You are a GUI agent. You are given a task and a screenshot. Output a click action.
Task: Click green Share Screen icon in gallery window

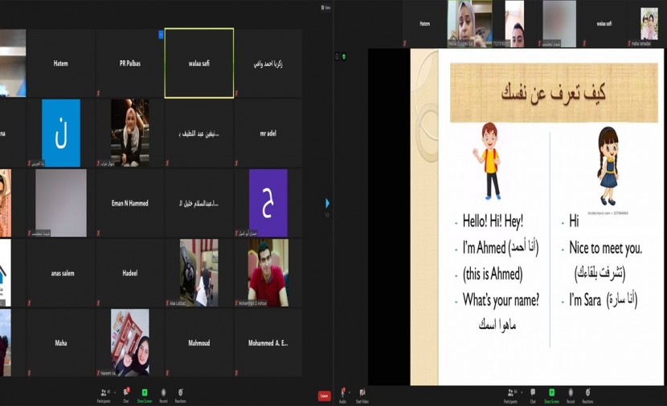pos(144,393)
